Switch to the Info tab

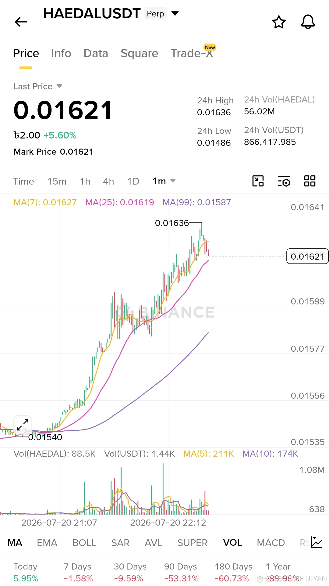[x=61, y=53]
